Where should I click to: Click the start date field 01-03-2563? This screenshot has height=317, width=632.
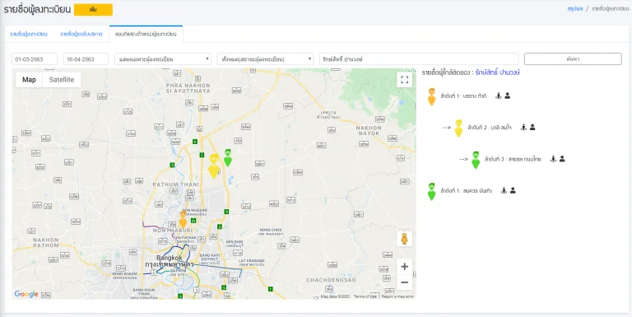pos(35,59)
